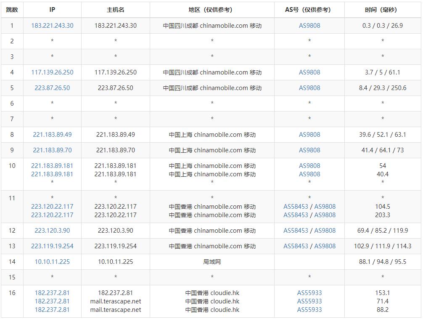Click the AS9808 link in hop 13
Viewport: 423px width, 319px height.
325,246
